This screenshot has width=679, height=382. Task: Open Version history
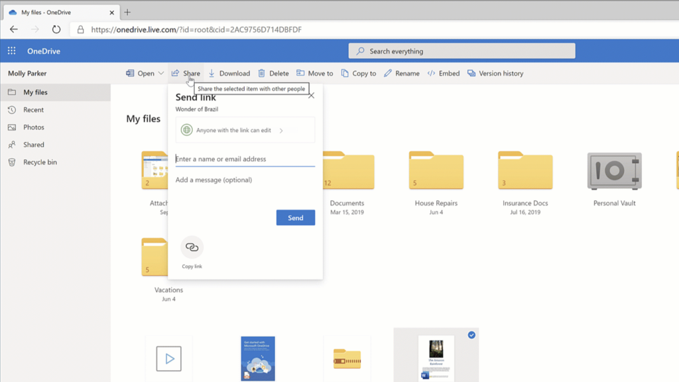495,73
